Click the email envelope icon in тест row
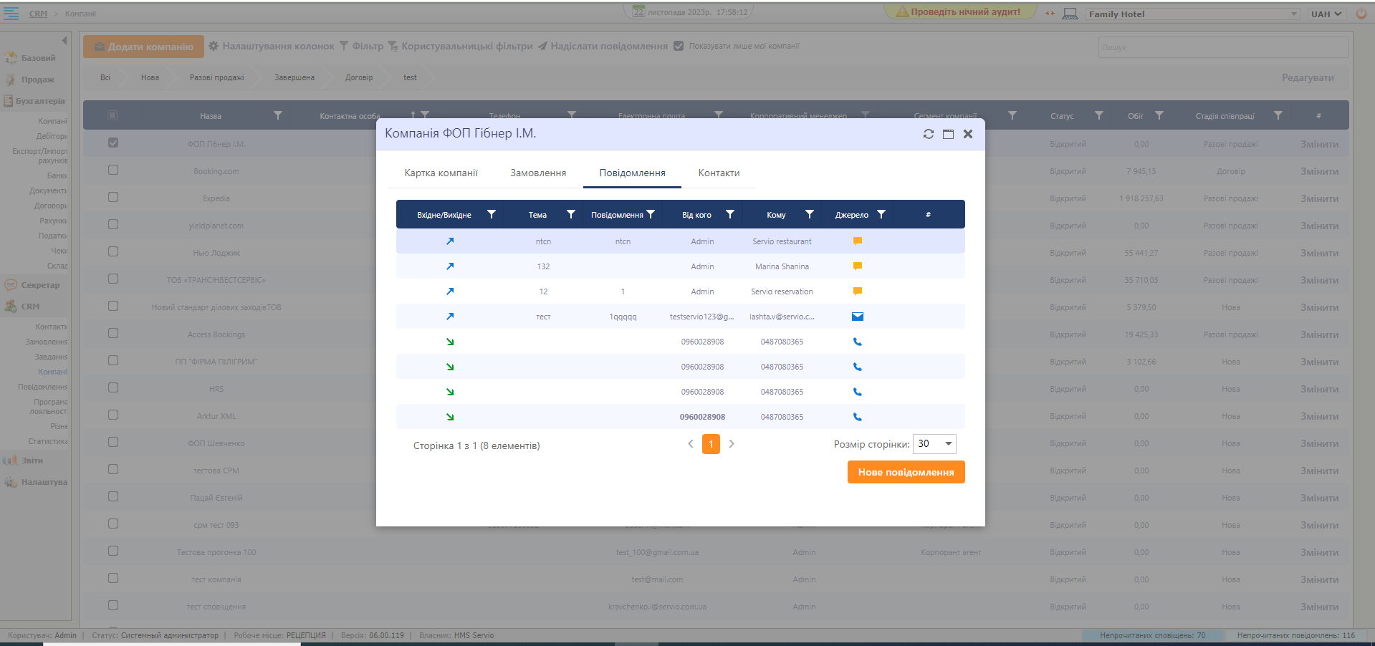This screenshot has height=646, width=1375. pos(857,317)
